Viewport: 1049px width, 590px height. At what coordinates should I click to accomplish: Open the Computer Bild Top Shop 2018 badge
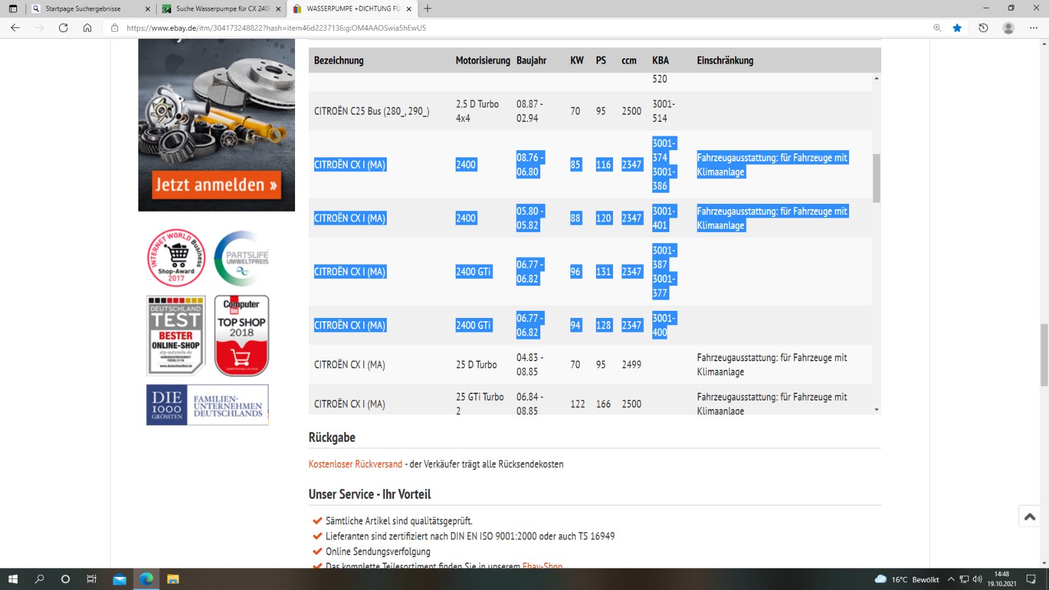coord(241,335)
